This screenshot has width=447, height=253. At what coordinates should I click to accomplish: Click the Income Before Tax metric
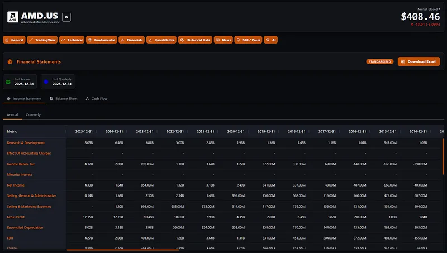tap(21, 164)
